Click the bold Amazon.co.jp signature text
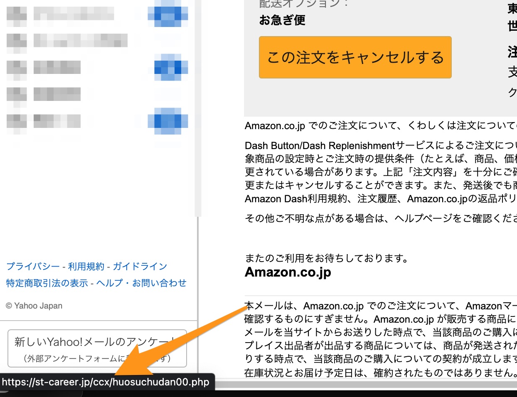 (288, 272)
